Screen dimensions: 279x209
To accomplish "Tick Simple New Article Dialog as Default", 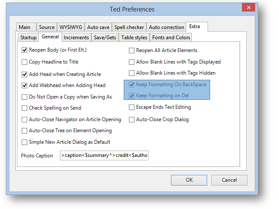I will tap(24, 142).
